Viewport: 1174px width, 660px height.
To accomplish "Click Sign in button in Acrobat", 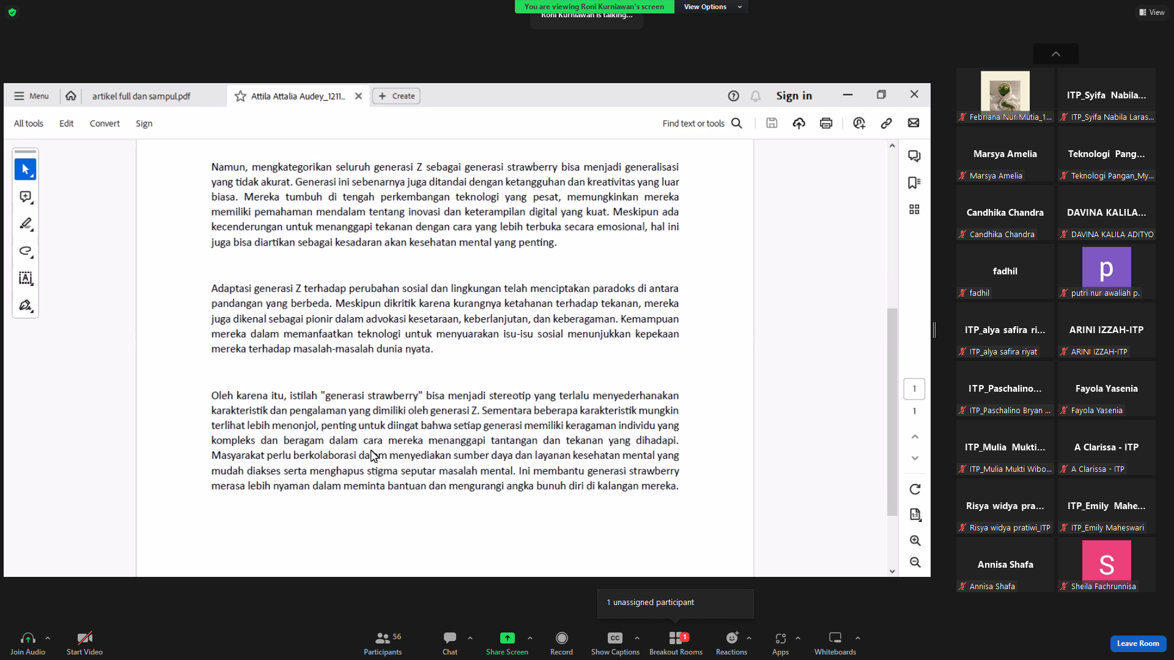I will tap(794, 96).
